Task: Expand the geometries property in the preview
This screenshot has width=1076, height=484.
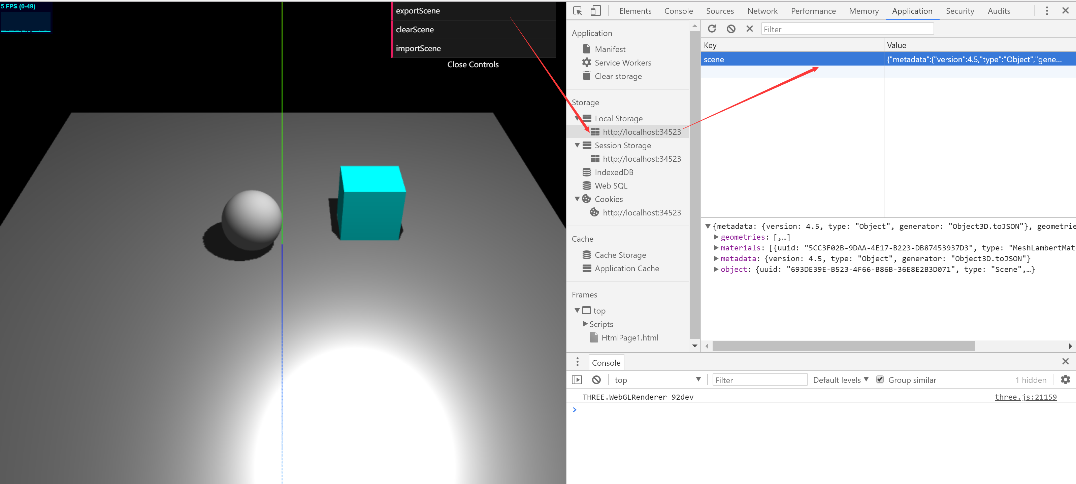Action: [716, 237]
